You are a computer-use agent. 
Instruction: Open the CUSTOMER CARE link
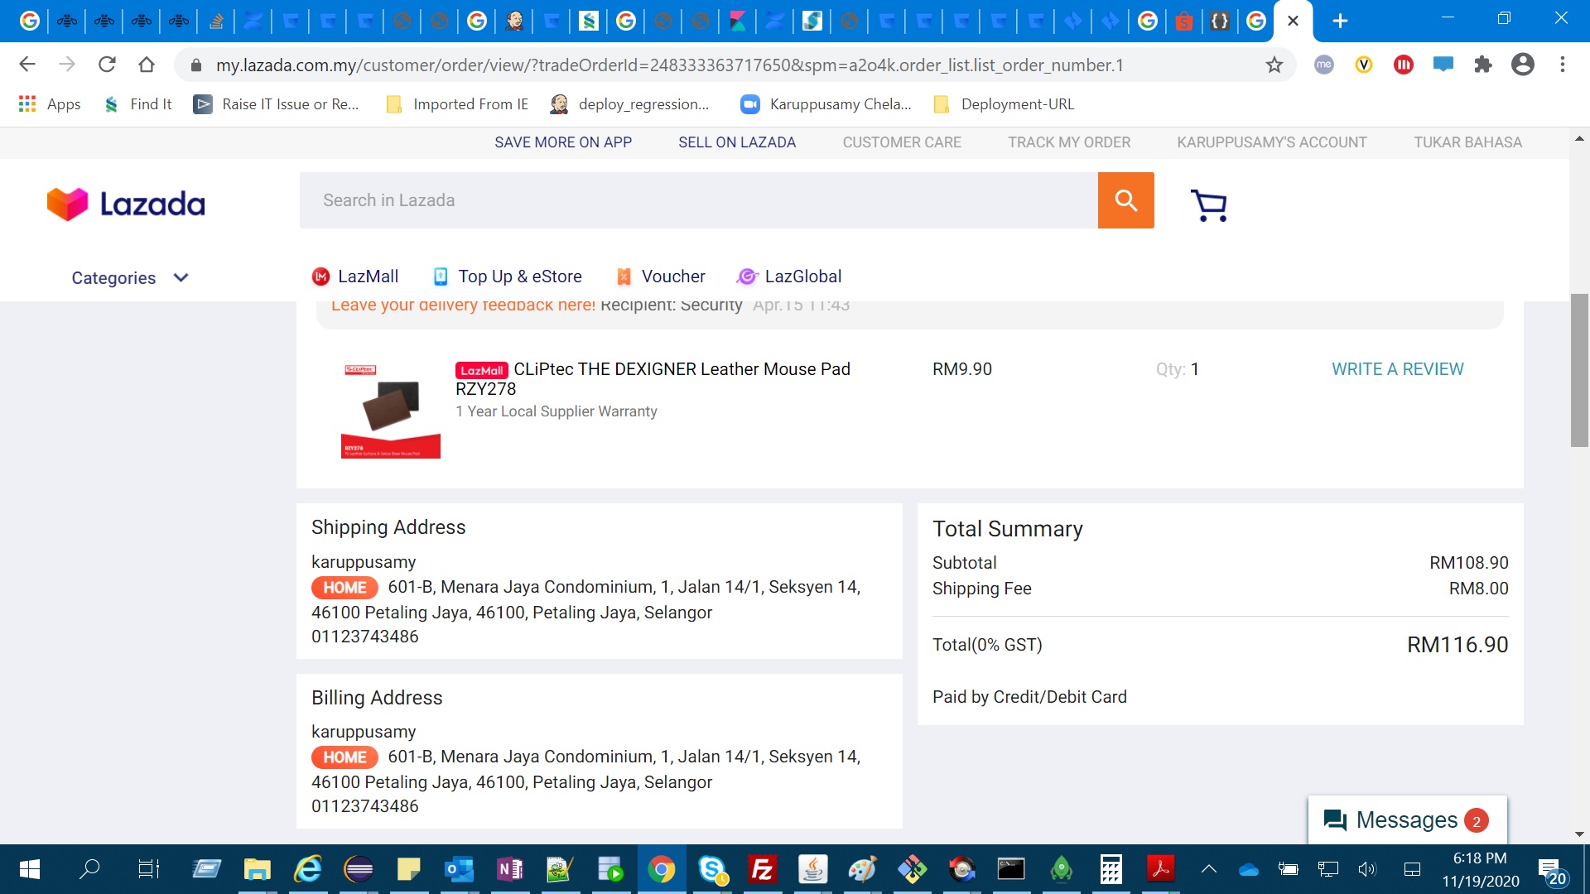click(x=902, y=142)
